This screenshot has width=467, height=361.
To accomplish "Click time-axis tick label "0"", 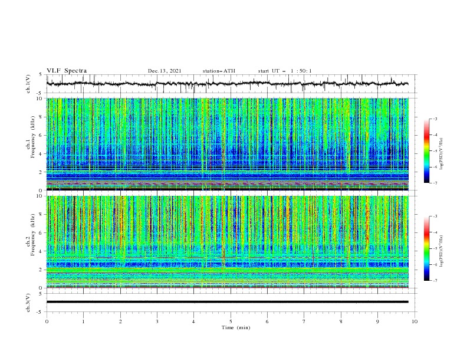I will (x=47, y=321).
